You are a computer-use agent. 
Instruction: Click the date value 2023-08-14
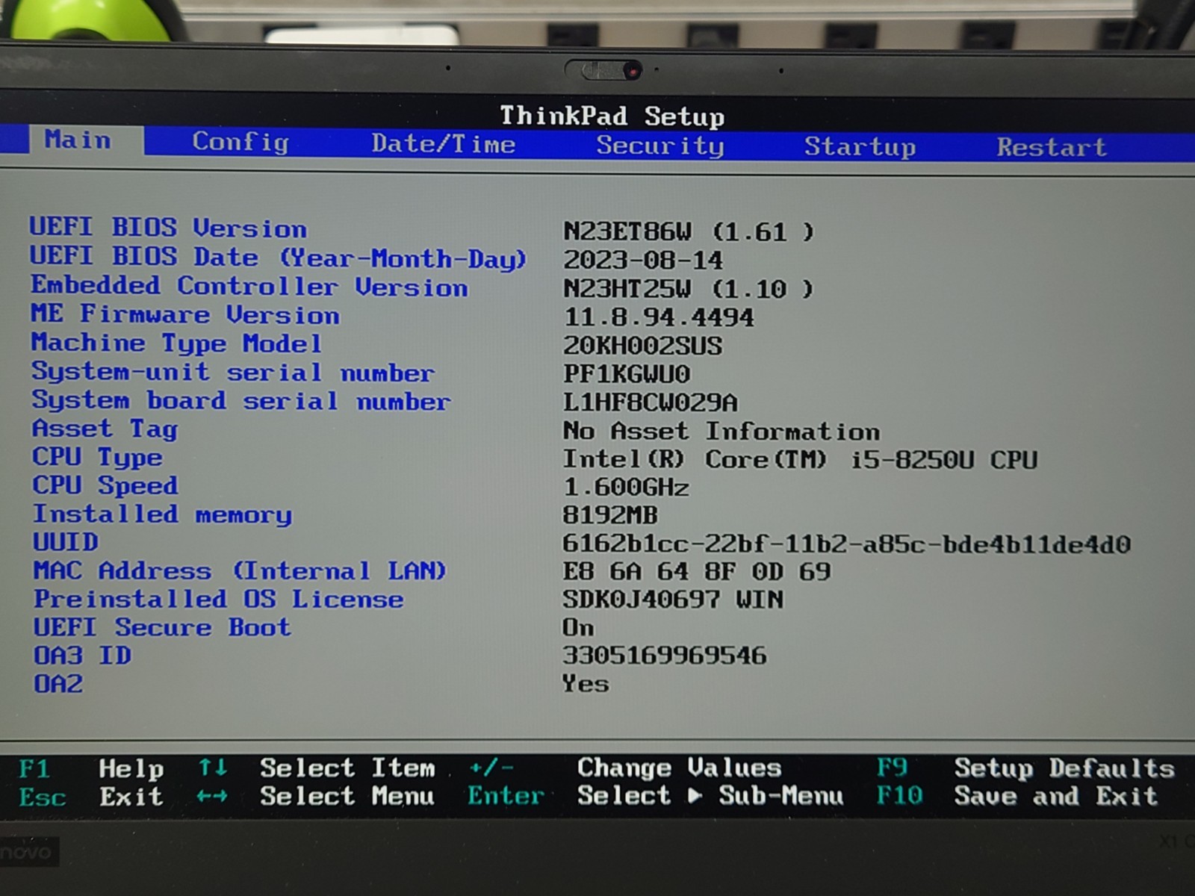(x=643, y=261)
